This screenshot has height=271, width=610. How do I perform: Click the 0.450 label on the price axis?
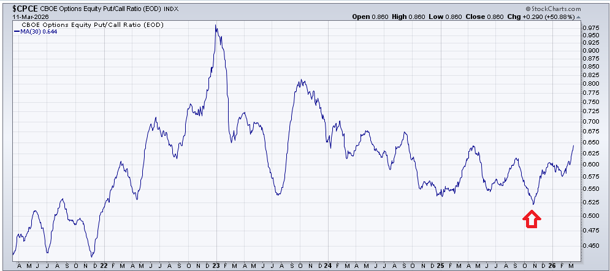pyautogui.click(x=591, y=246)
